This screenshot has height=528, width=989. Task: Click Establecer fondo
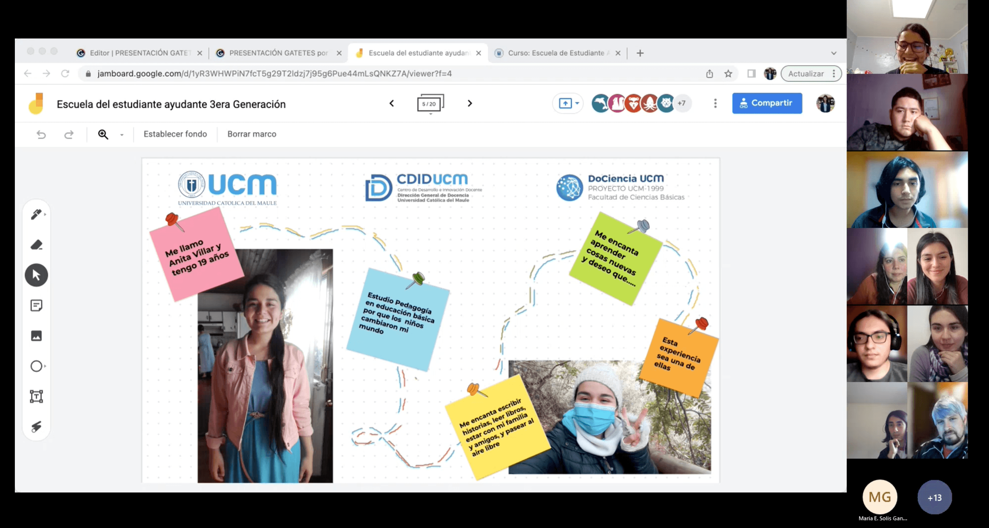tap(175, 134)
